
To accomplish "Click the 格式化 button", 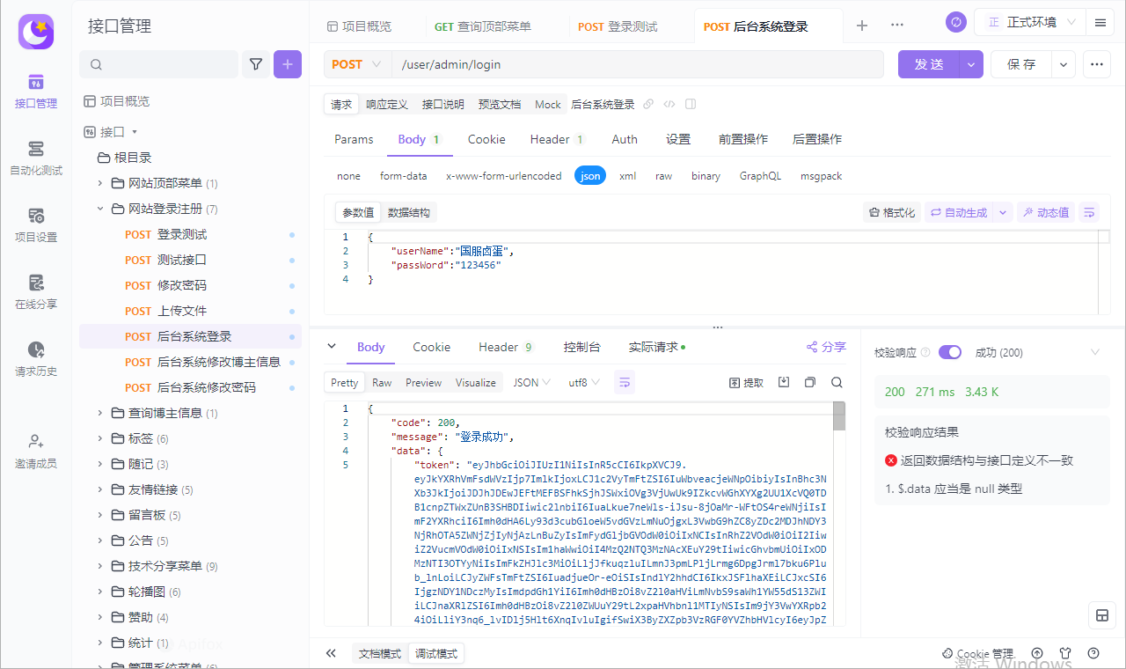I will click(x=892, y=212).
